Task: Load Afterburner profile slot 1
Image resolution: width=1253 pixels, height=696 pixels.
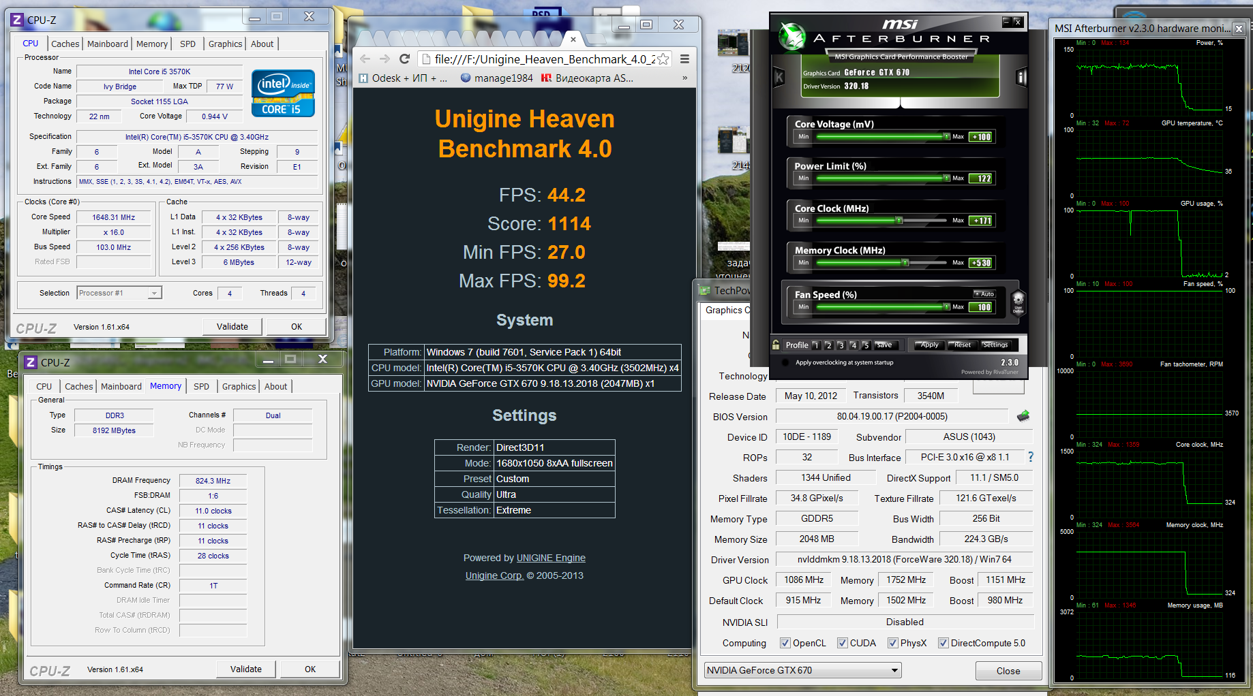Action: 815,345
